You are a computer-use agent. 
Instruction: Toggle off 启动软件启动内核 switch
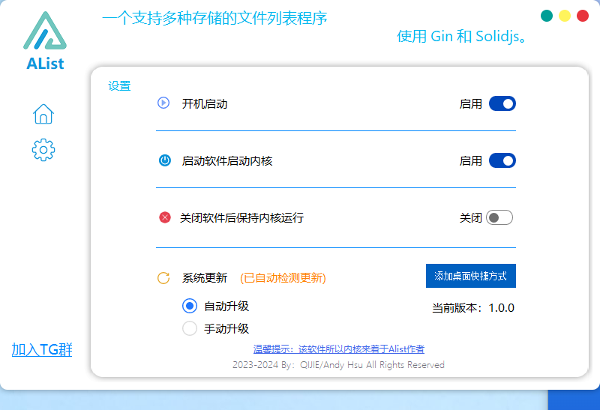(x=502, y=160)
